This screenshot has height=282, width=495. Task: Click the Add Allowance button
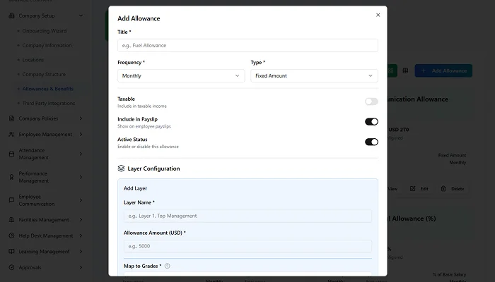point(444,71)
